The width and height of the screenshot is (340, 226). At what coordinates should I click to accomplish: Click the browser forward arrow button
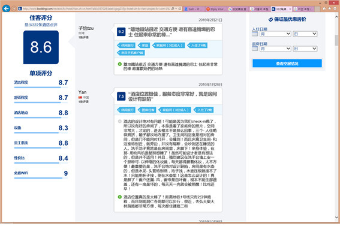pos(14,8)
